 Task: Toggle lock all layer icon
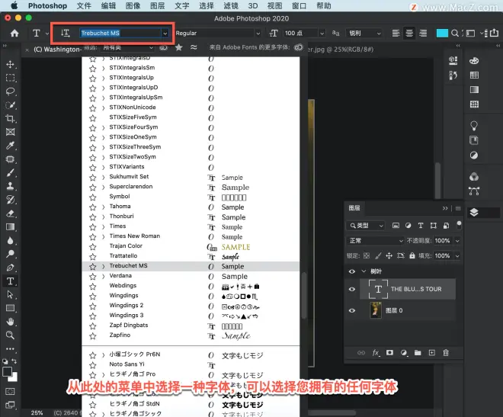[412, 255]
